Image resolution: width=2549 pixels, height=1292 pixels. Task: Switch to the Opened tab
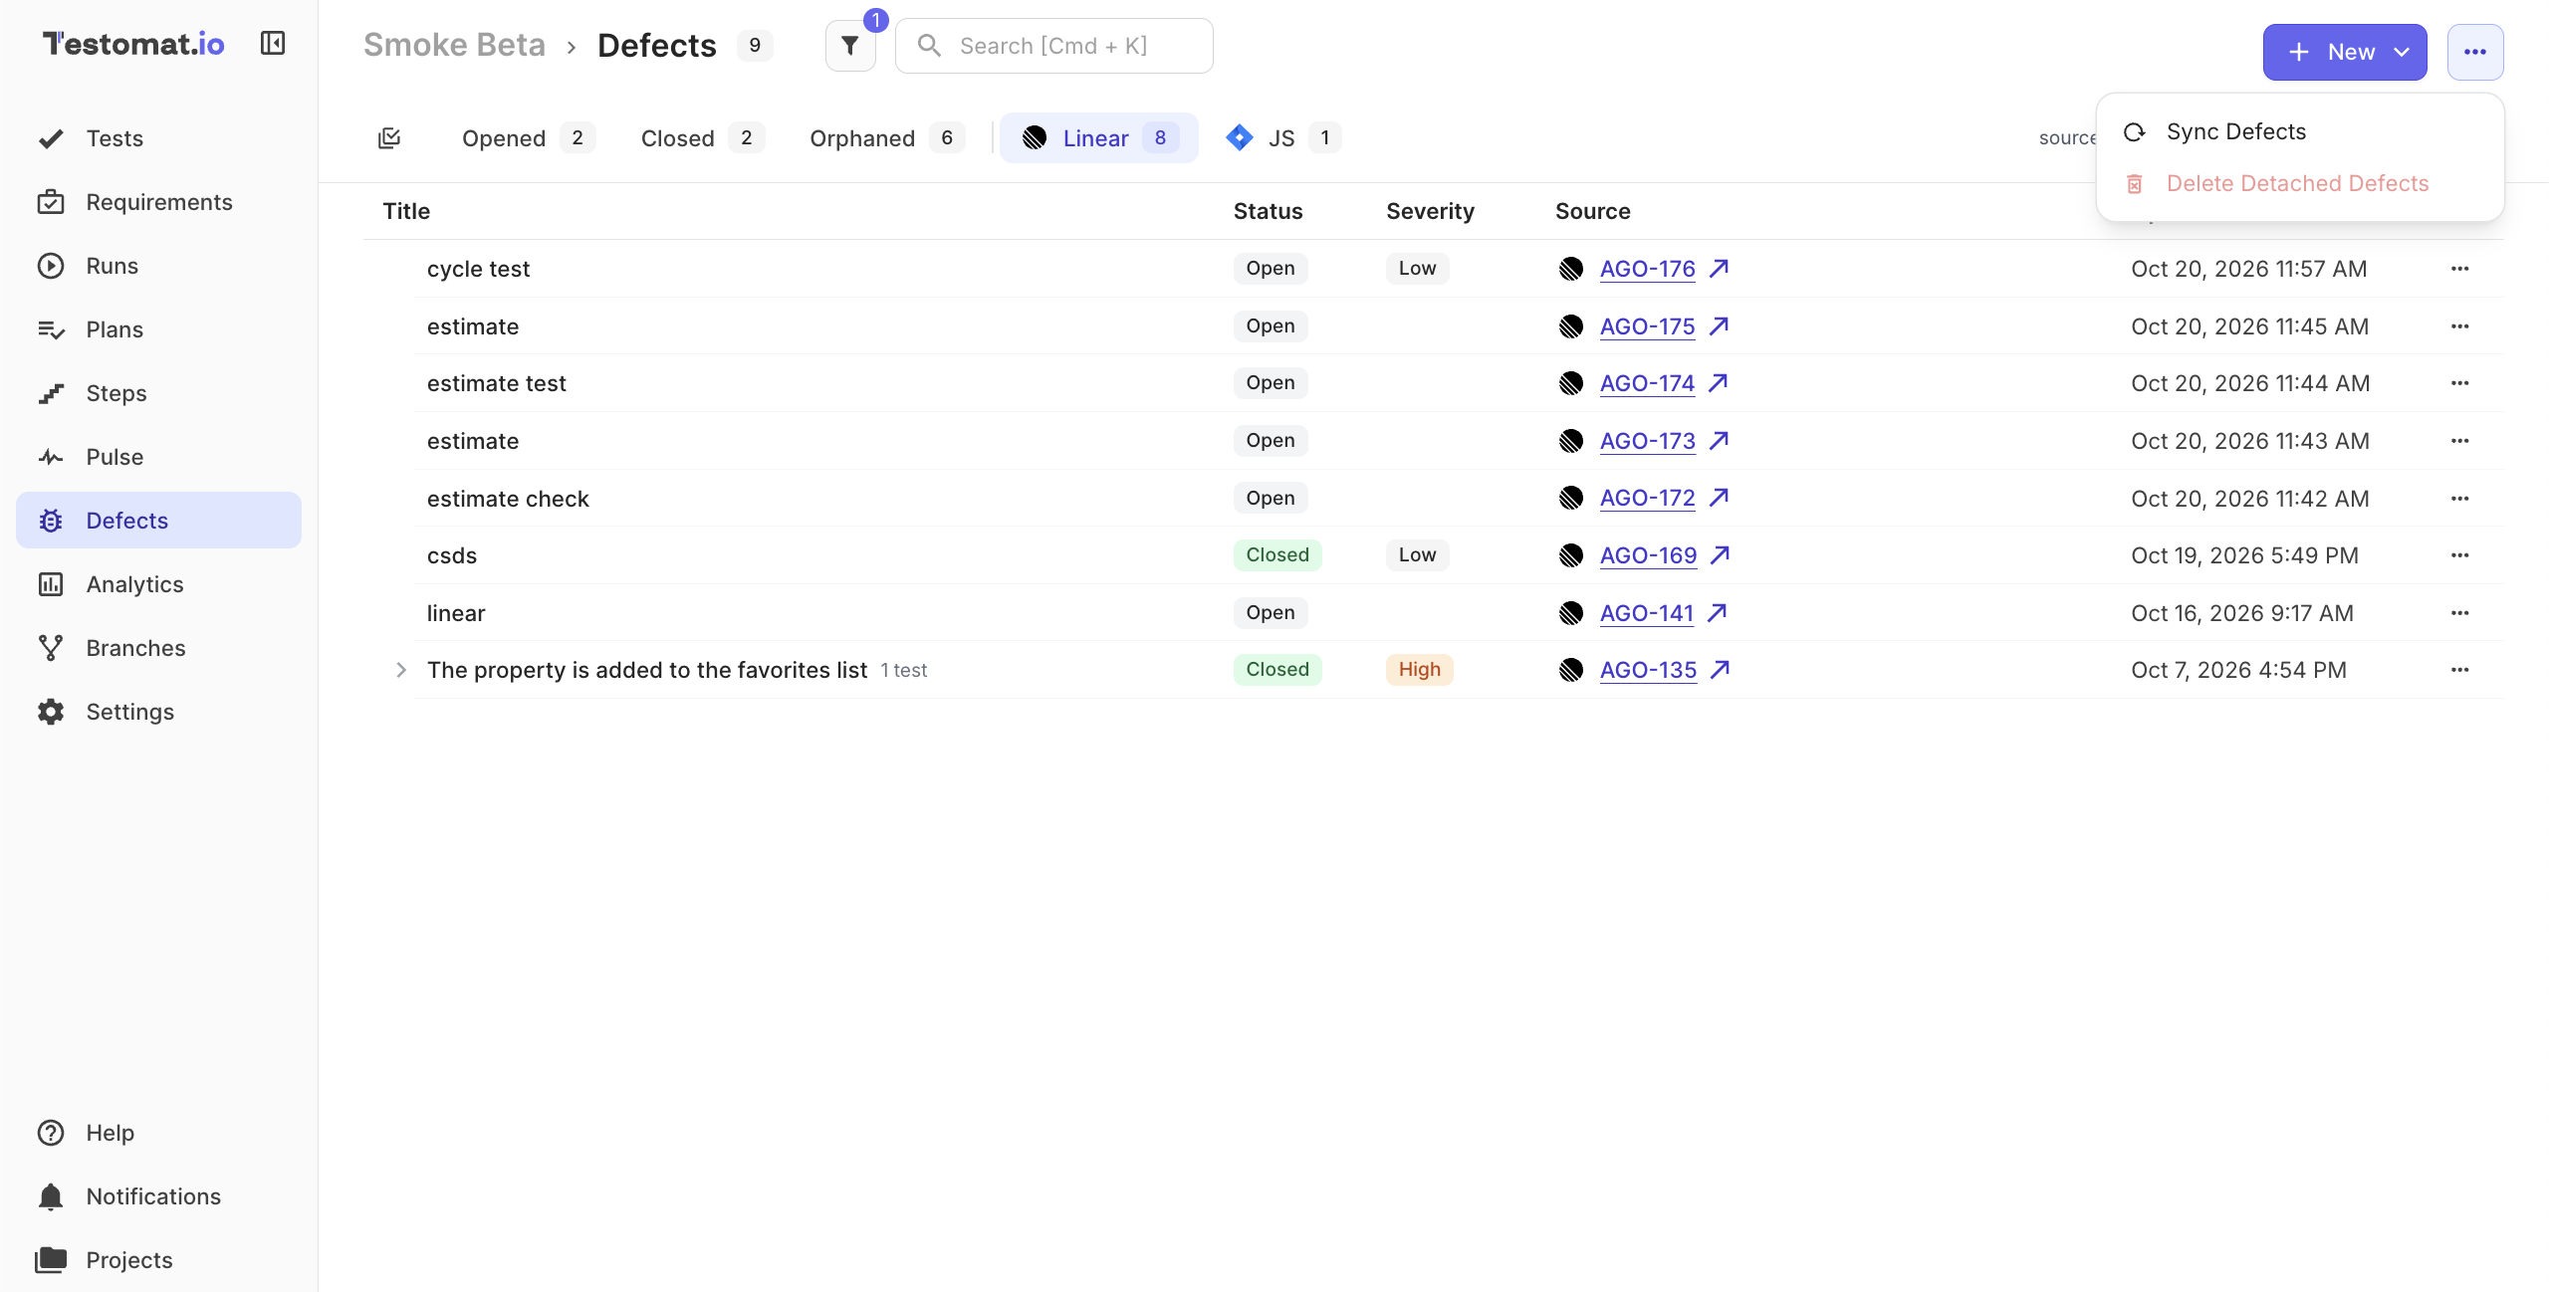(x=528, y=138)
